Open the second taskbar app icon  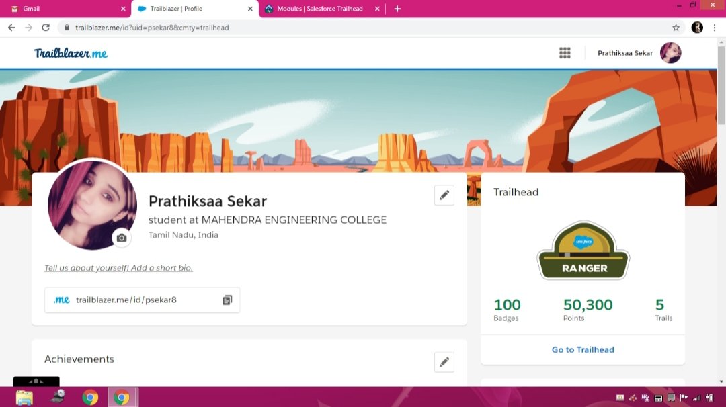pyautogui.click(x=58, y=396)
